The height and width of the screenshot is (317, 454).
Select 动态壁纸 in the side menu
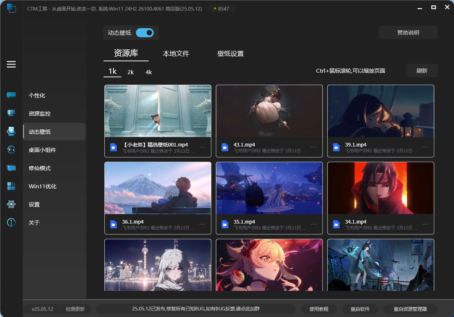click(54, 132)
